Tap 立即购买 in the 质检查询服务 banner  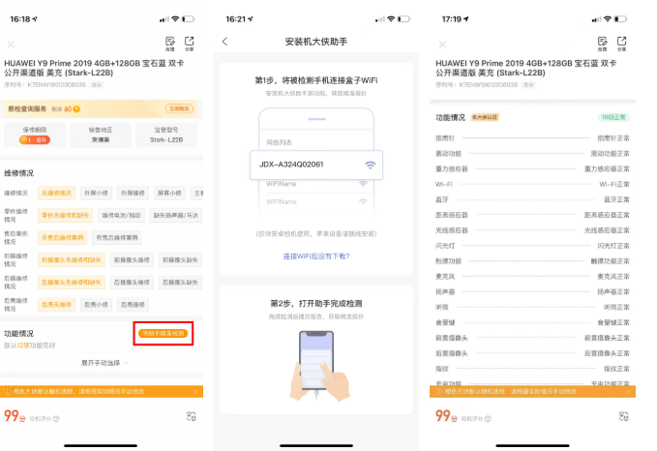179,108
